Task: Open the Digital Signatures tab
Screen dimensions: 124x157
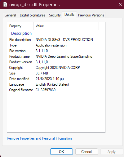Action: (33, 15)
